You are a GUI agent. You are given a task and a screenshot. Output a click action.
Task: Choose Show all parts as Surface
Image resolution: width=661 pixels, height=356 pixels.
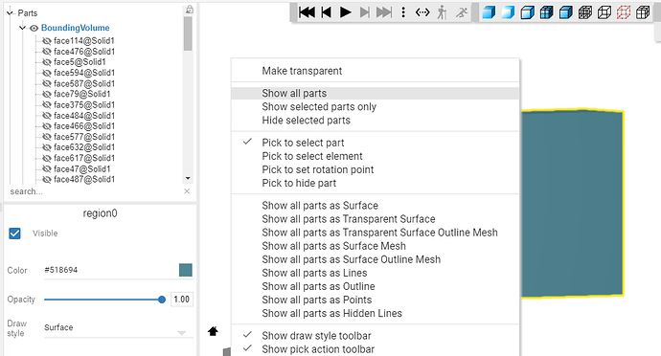click(376, 206)
